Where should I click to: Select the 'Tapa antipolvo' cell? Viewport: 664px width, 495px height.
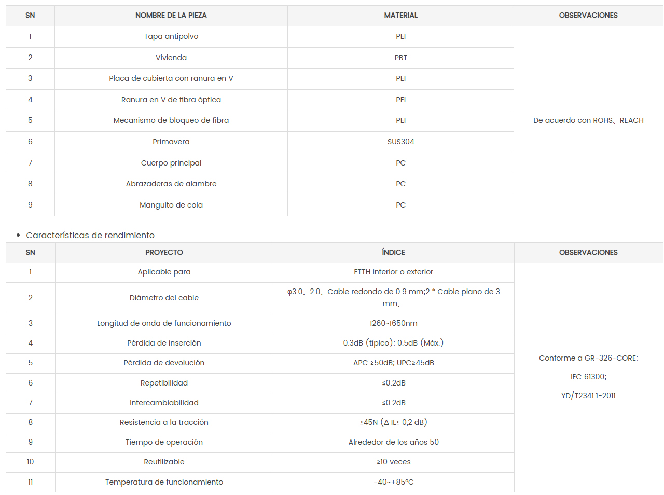click(x=171, y=36)
